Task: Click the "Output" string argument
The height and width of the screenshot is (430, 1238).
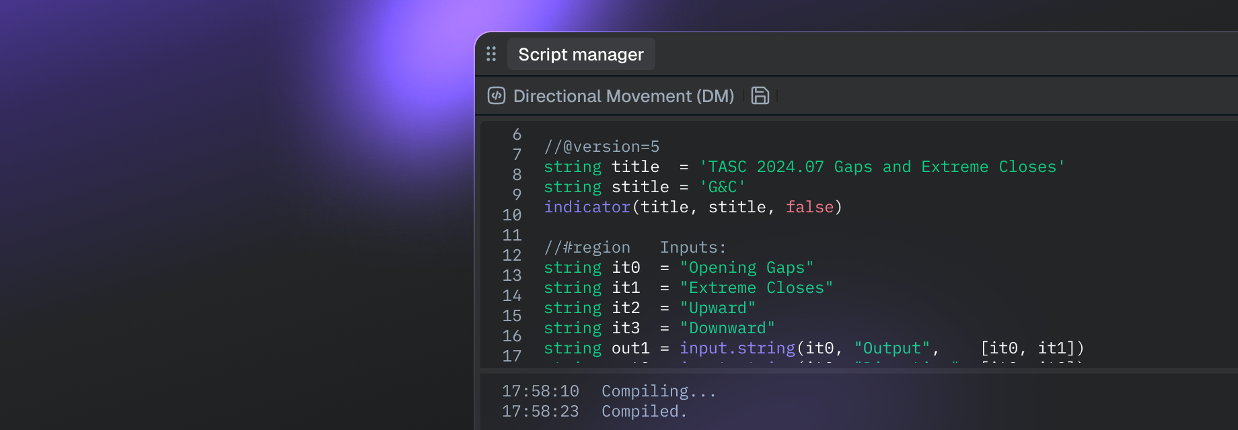Action: click(x=892, y=348)
